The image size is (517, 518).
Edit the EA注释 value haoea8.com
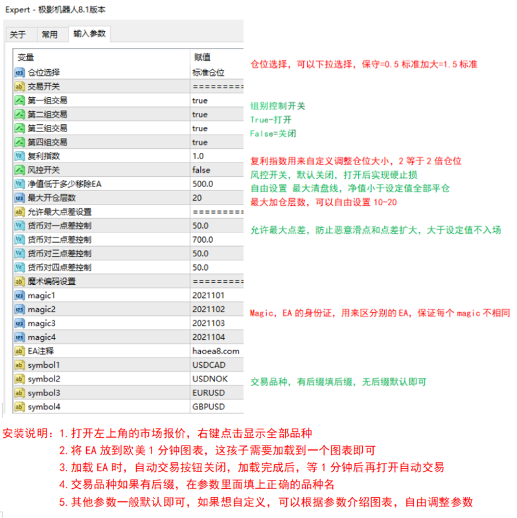click(216, 351)
